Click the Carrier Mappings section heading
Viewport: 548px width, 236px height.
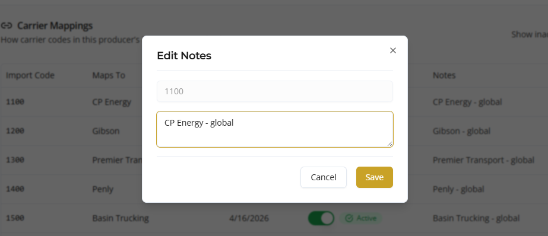pyautogui.click(x=55, y=26)
